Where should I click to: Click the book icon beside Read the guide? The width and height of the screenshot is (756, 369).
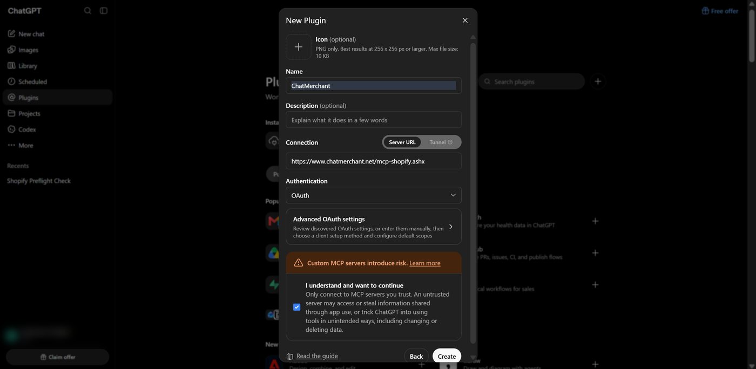point(290,357)
